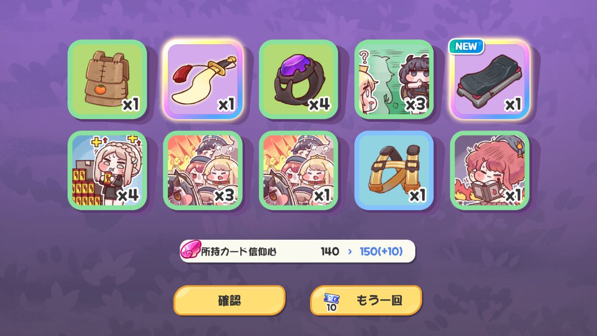
Task: Select the golden harness straps card
Action: (x=394, y=170)
